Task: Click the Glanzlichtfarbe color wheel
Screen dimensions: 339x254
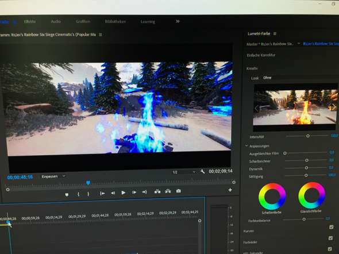Action: 312,195
